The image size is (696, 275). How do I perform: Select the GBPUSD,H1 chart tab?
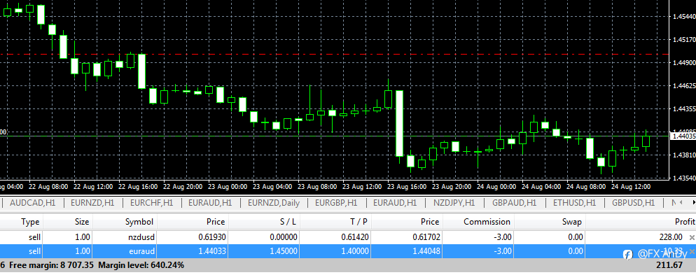(x=634, y=203)
